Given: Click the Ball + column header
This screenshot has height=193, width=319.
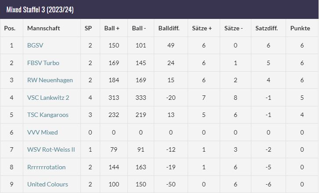Looking at the screenshot, I should coord(112,28).
